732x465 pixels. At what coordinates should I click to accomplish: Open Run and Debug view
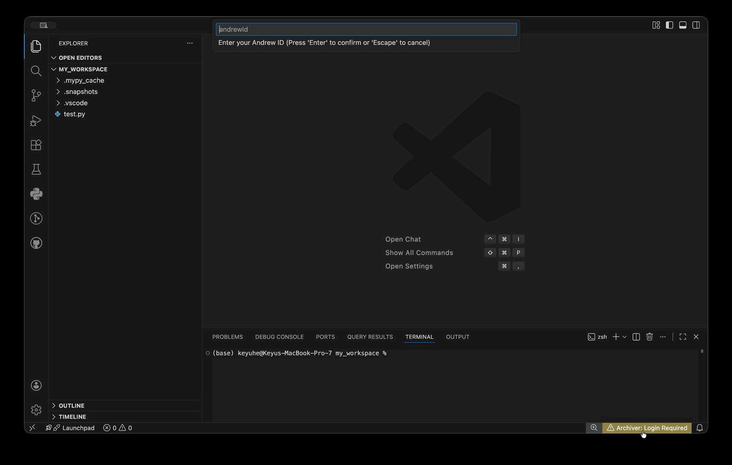(36, 121)
